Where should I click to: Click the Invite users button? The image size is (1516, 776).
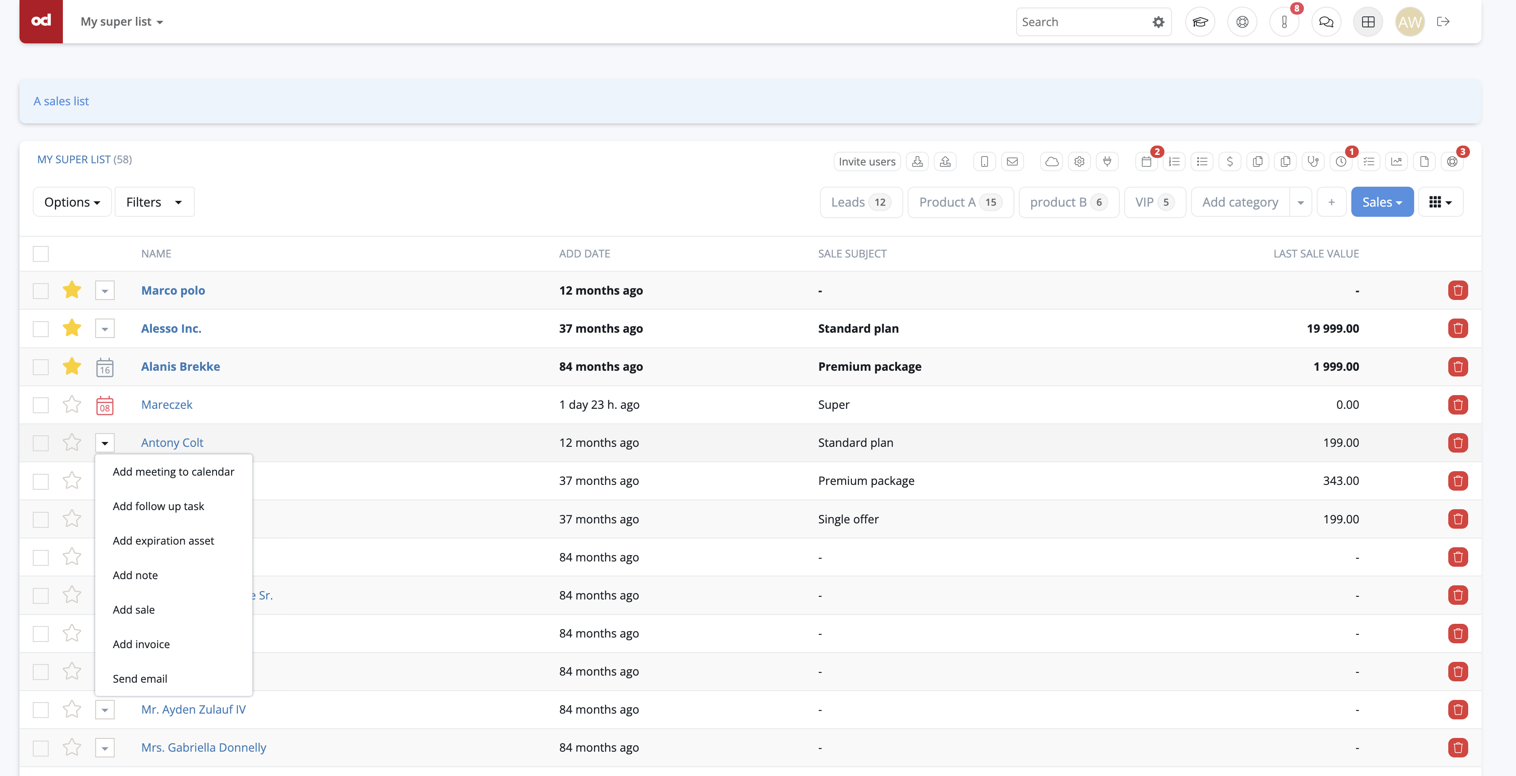866,161
